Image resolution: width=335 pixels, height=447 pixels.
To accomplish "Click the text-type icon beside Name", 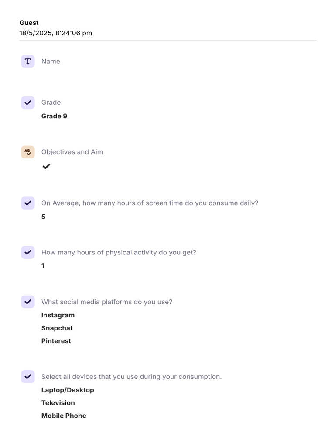I will click(x=28, y=62).
